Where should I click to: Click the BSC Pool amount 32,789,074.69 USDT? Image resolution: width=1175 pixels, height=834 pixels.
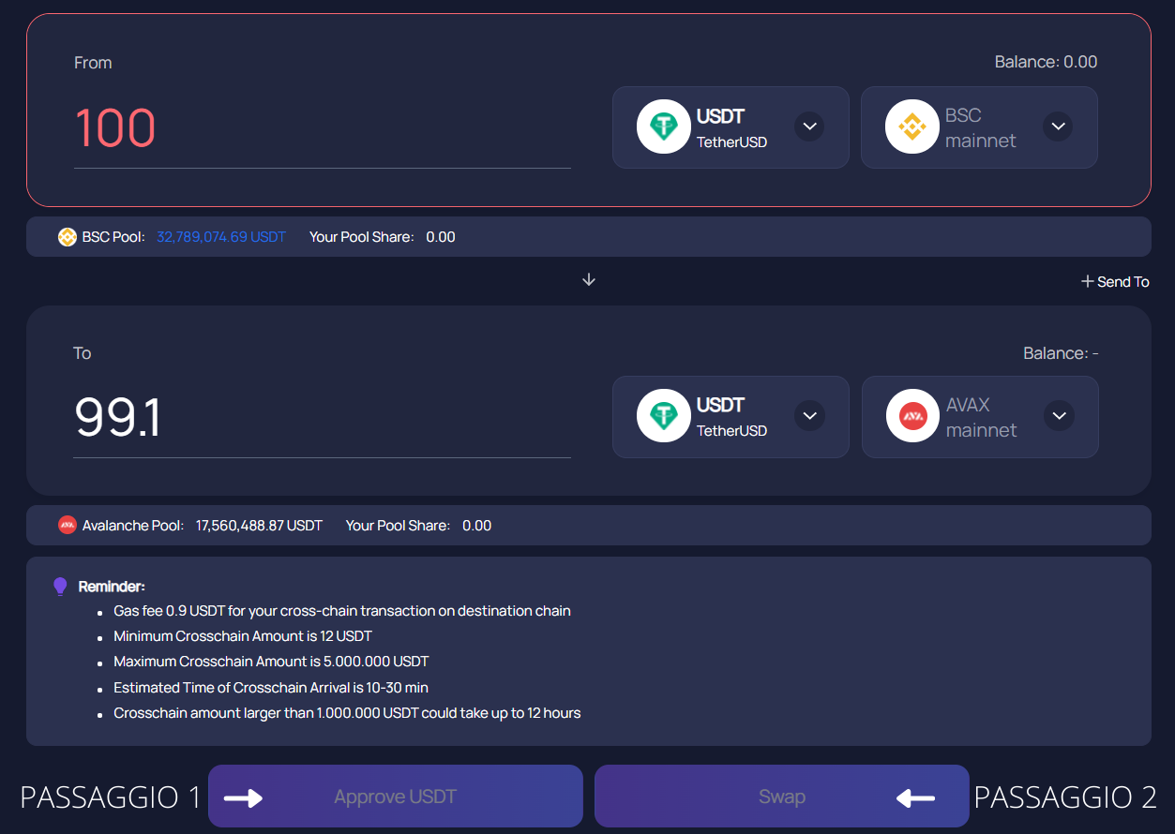(x=221, y=237)
